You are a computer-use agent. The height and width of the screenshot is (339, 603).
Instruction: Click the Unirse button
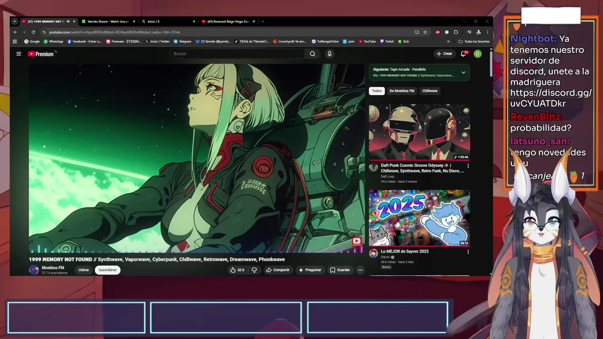click(83, 270)
